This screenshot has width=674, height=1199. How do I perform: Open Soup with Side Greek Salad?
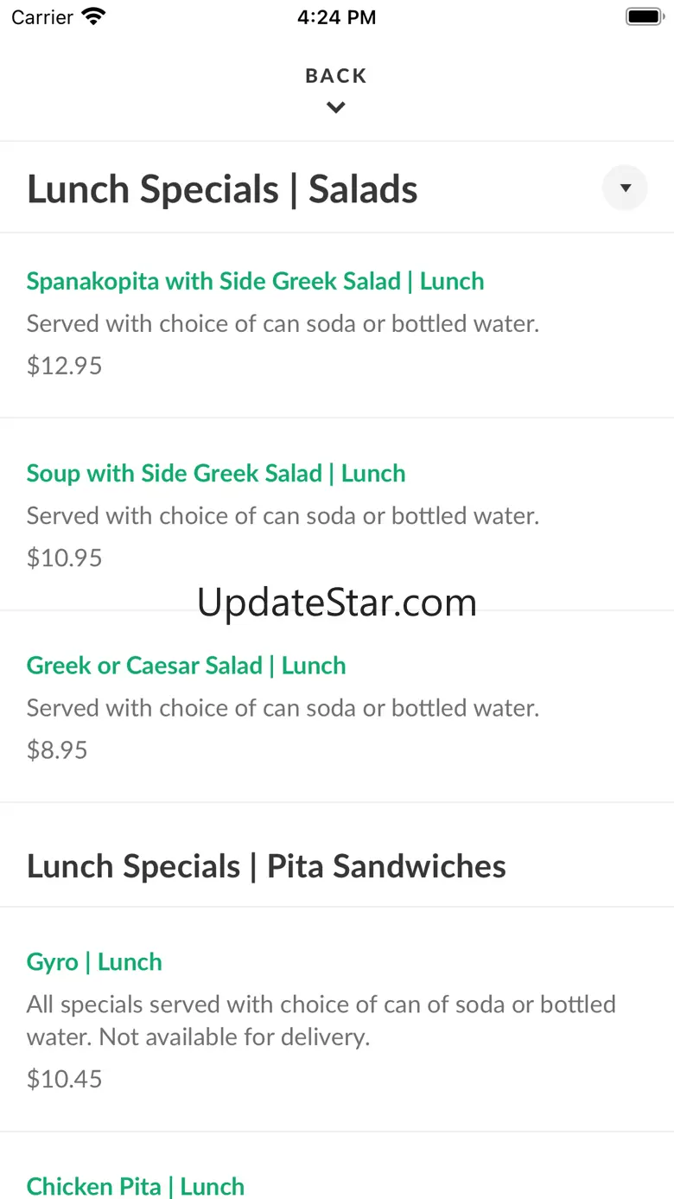tap(215, 473)
